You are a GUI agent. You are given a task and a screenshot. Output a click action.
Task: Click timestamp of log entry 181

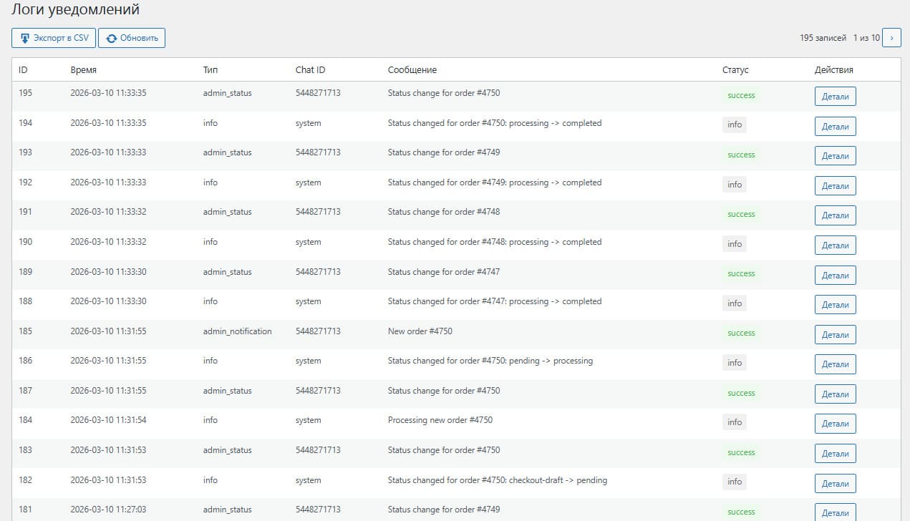[108, 510]
